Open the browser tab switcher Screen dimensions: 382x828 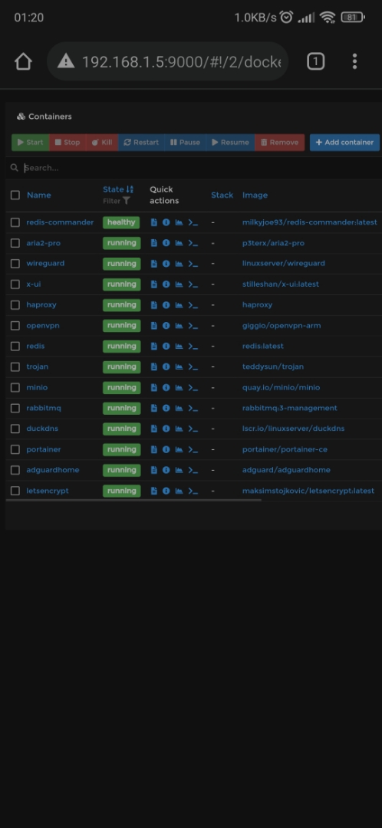(315, 61)
